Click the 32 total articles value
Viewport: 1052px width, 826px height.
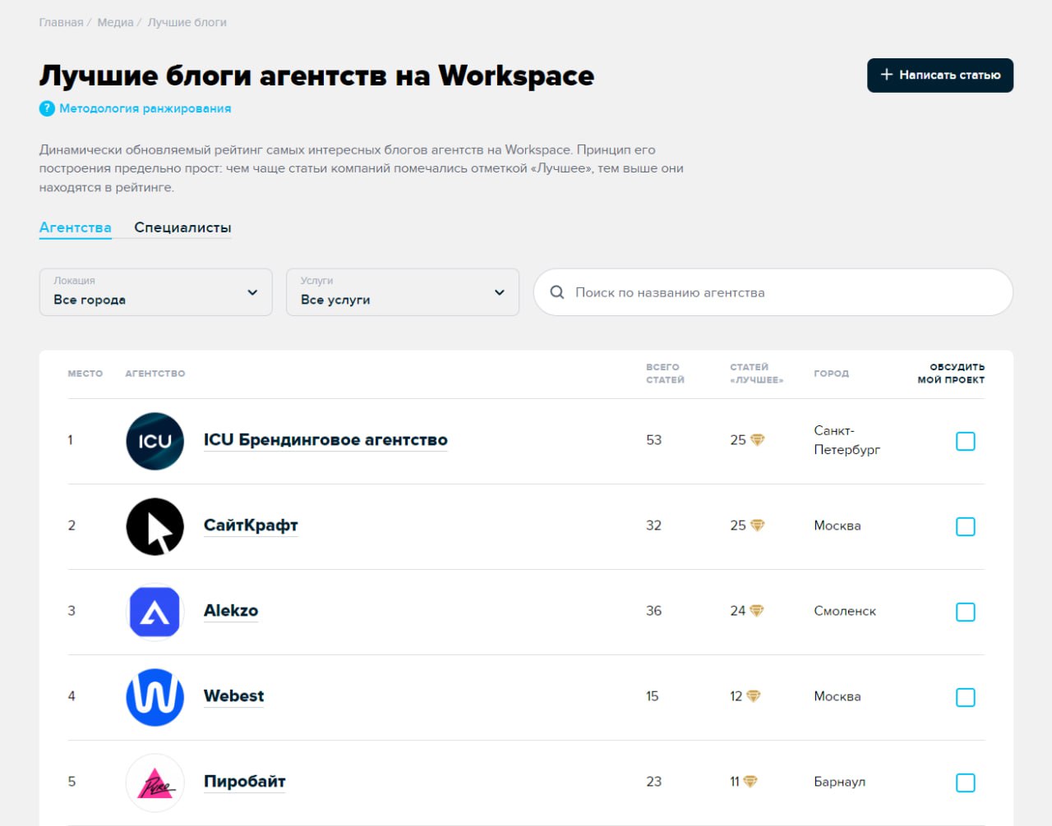click(x=653, y=525)
